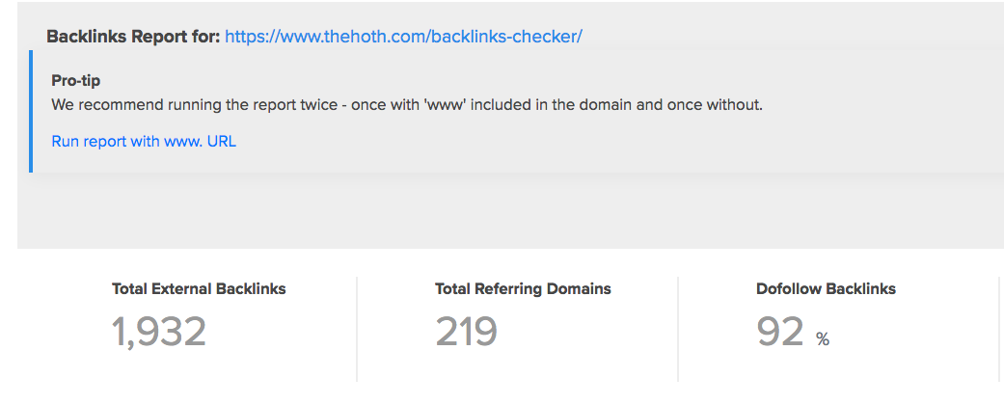Open the thehoth.com backlinks-checker URL link
Viewport: 1004px width, 404px height.
[x=403, y=37]
